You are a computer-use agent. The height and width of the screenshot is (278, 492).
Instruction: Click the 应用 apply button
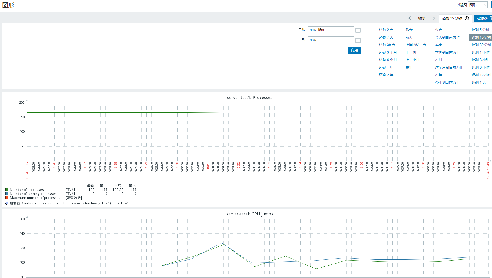pyautogui.click(x=354, y=50)
